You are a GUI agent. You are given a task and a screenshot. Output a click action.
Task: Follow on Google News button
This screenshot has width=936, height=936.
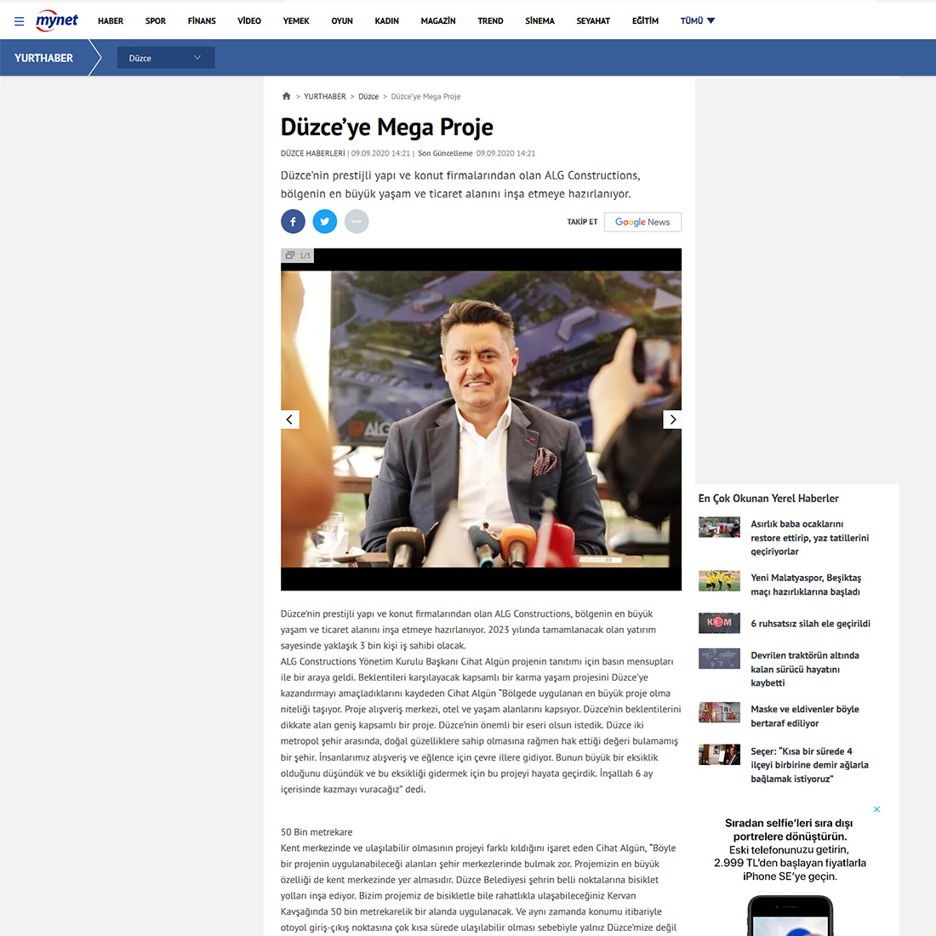point(642,222)
